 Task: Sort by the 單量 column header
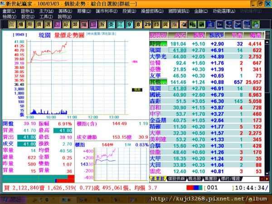(x=234, y=35)
